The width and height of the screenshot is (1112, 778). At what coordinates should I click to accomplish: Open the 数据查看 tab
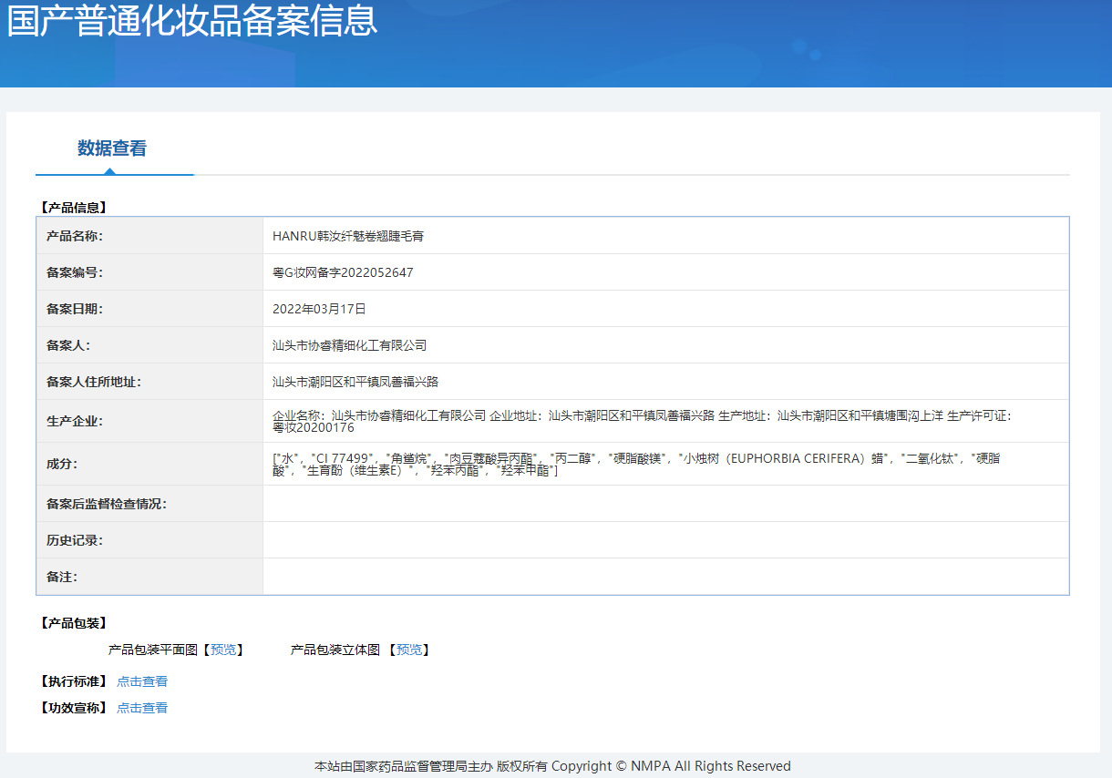[112, 148]
